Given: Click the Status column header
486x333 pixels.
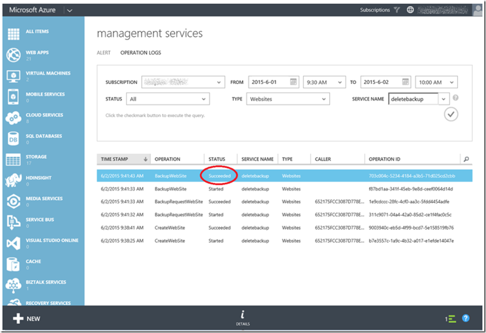Looking at the screenshot, I should pos(217,159).
